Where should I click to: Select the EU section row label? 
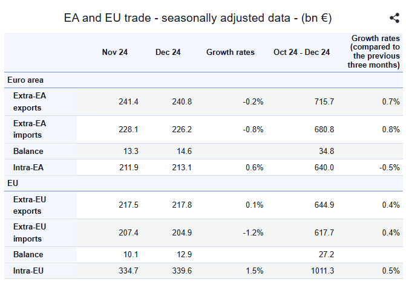pyautogui.click(x=13, y=183)
